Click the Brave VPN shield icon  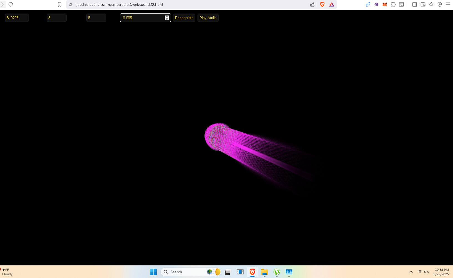point(440,4)
